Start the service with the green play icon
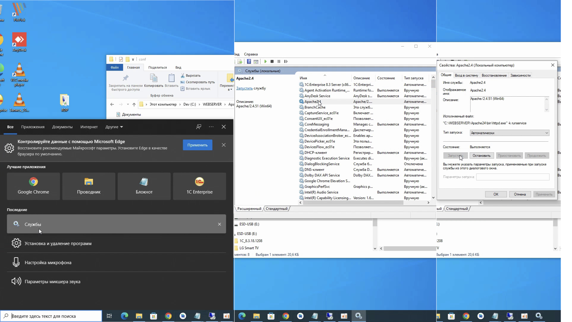 pos(265,61)
